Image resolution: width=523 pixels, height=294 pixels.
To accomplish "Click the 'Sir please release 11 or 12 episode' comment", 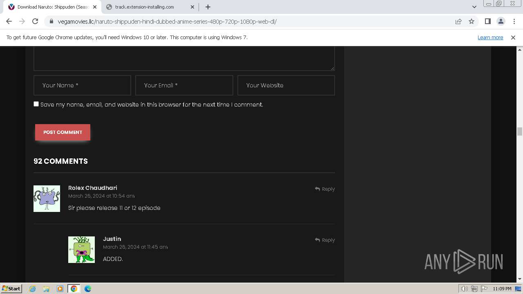I will [x=114, y=208].
